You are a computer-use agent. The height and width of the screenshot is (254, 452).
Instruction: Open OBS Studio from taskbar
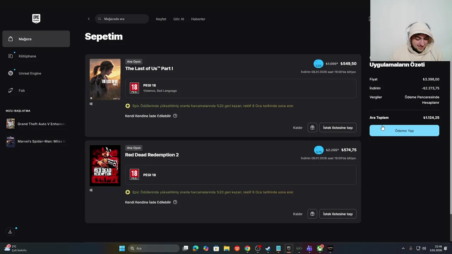click(x=258, y=248)
